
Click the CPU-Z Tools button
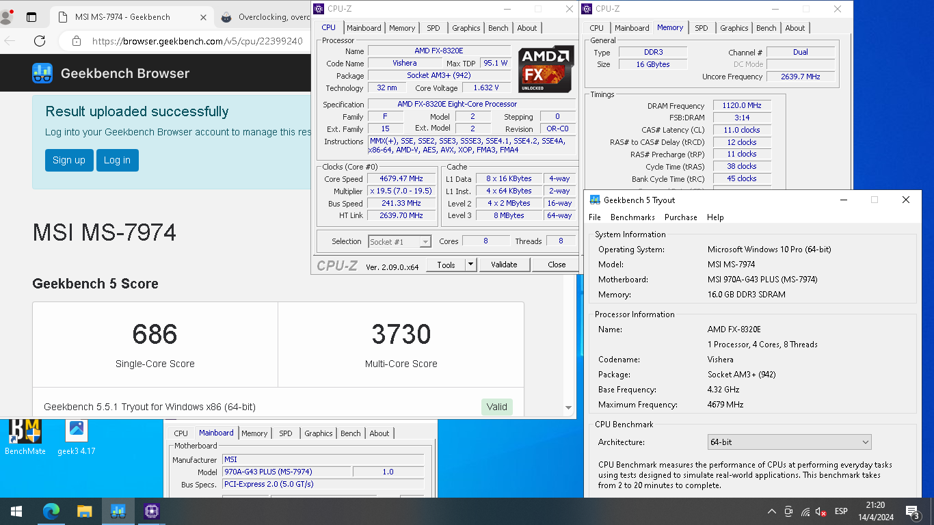point(446,265)
